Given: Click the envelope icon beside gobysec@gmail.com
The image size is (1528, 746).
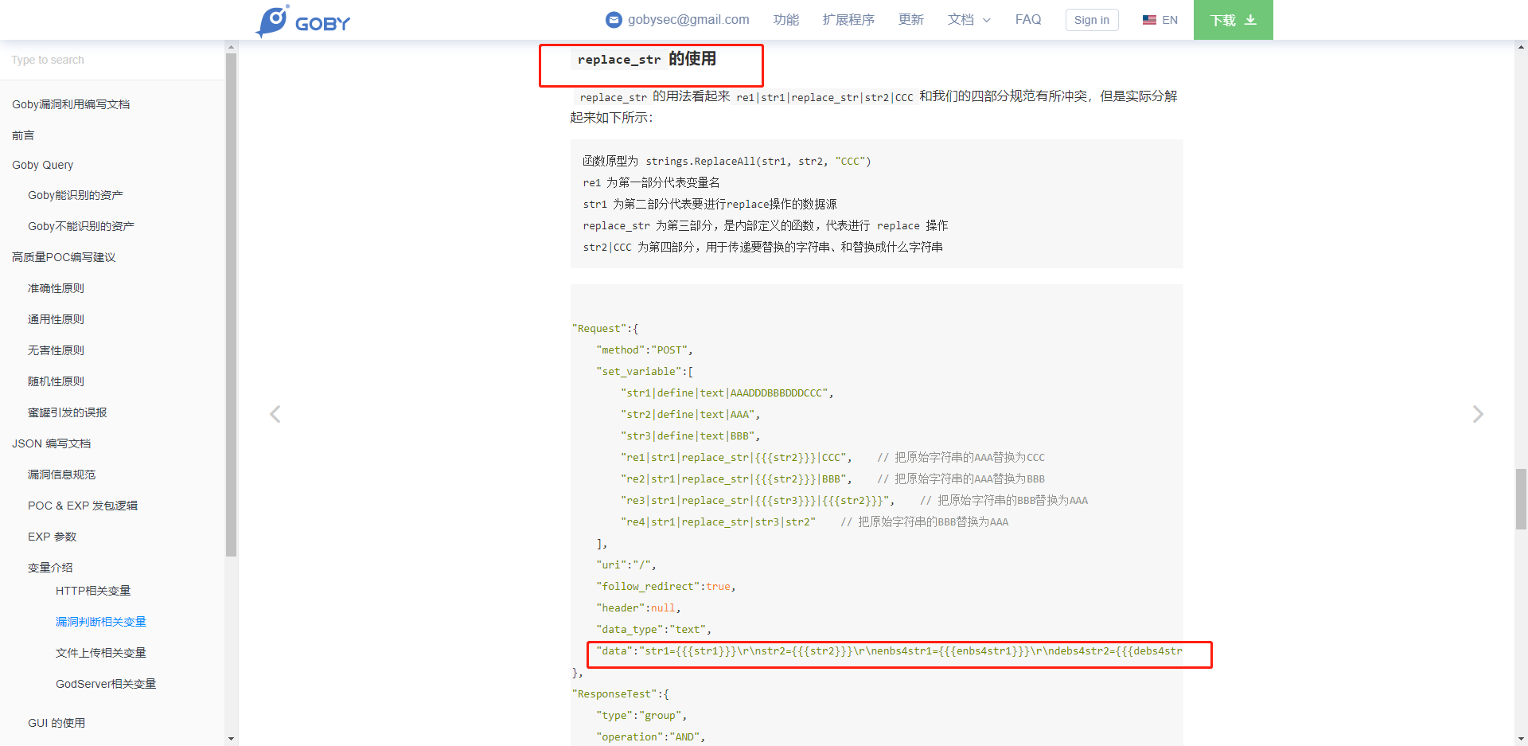Looking at the screenshot, I should coord(612,19).
